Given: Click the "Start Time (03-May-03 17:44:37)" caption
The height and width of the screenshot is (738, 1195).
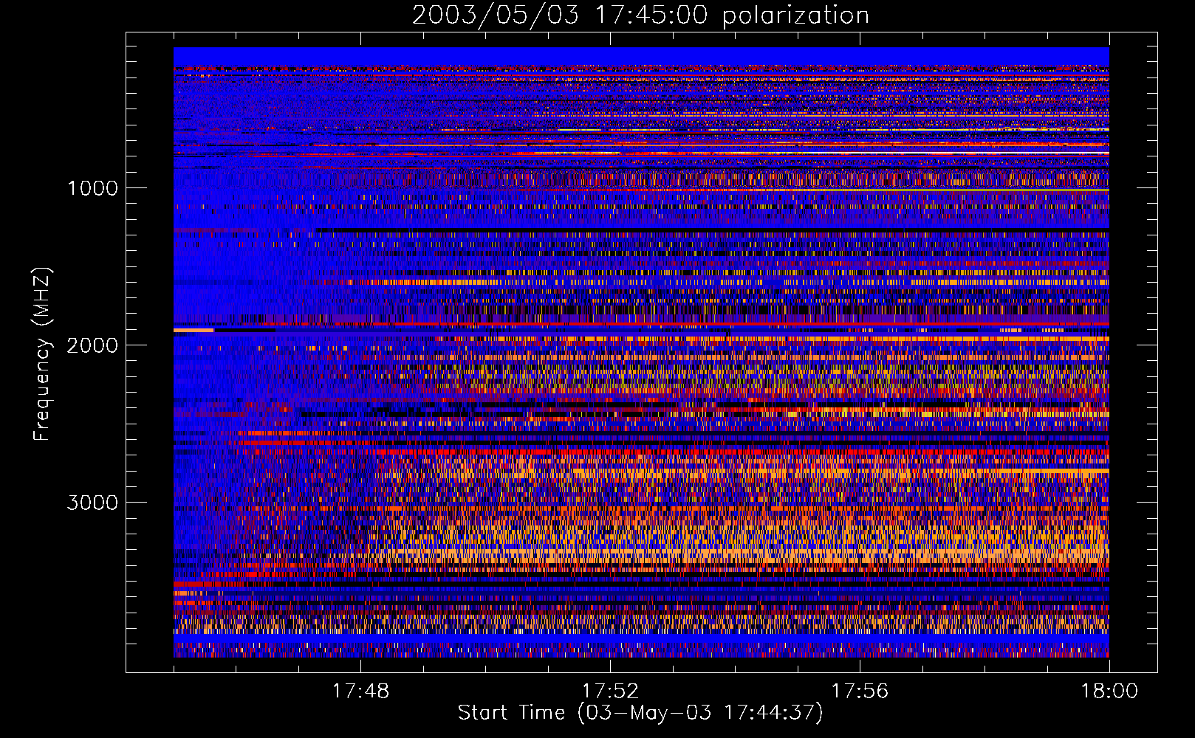Looking at the screenshot, I should (640, 713).
